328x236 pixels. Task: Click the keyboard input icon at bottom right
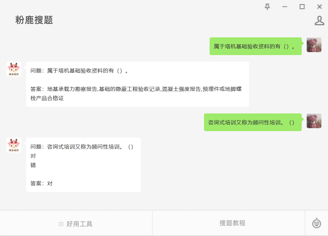tap(317, 223)
